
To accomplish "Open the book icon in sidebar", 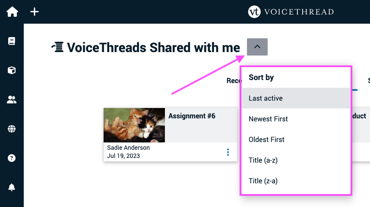I will [x=12, y=41].
